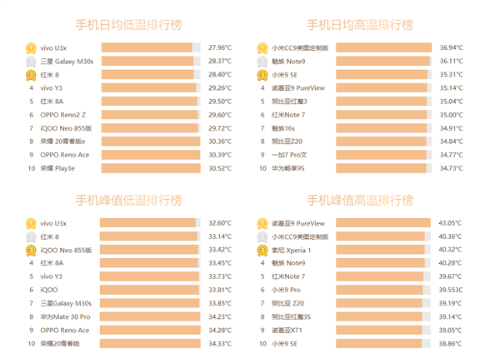This screenshot has width=500, height=363.
Task: Click gold medal beside 诺基亚9 PureView
Action: click(x=262, y=223)
